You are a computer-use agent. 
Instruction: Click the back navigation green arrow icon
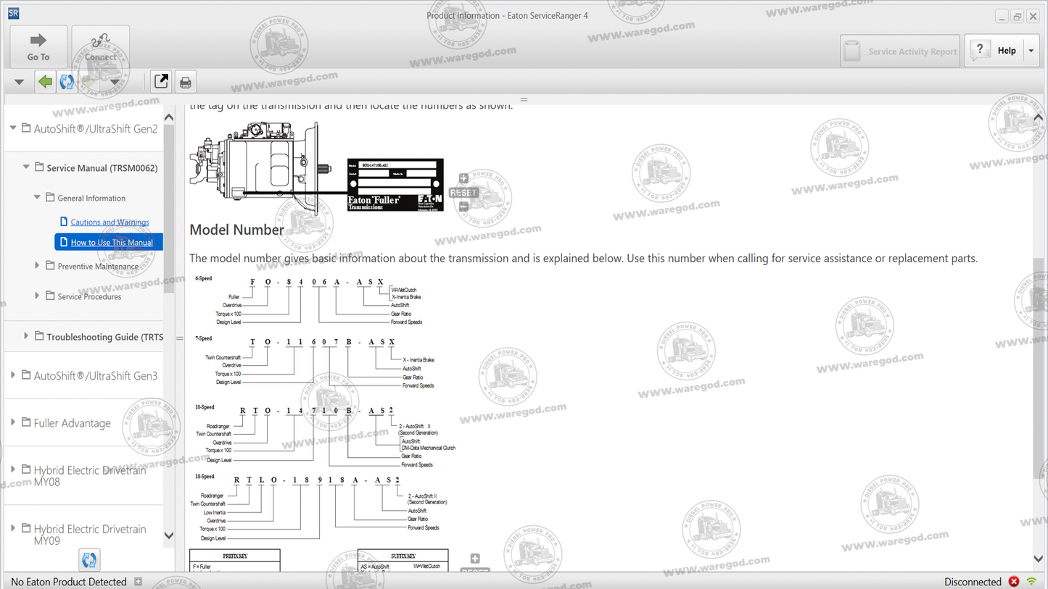[44, 81]
